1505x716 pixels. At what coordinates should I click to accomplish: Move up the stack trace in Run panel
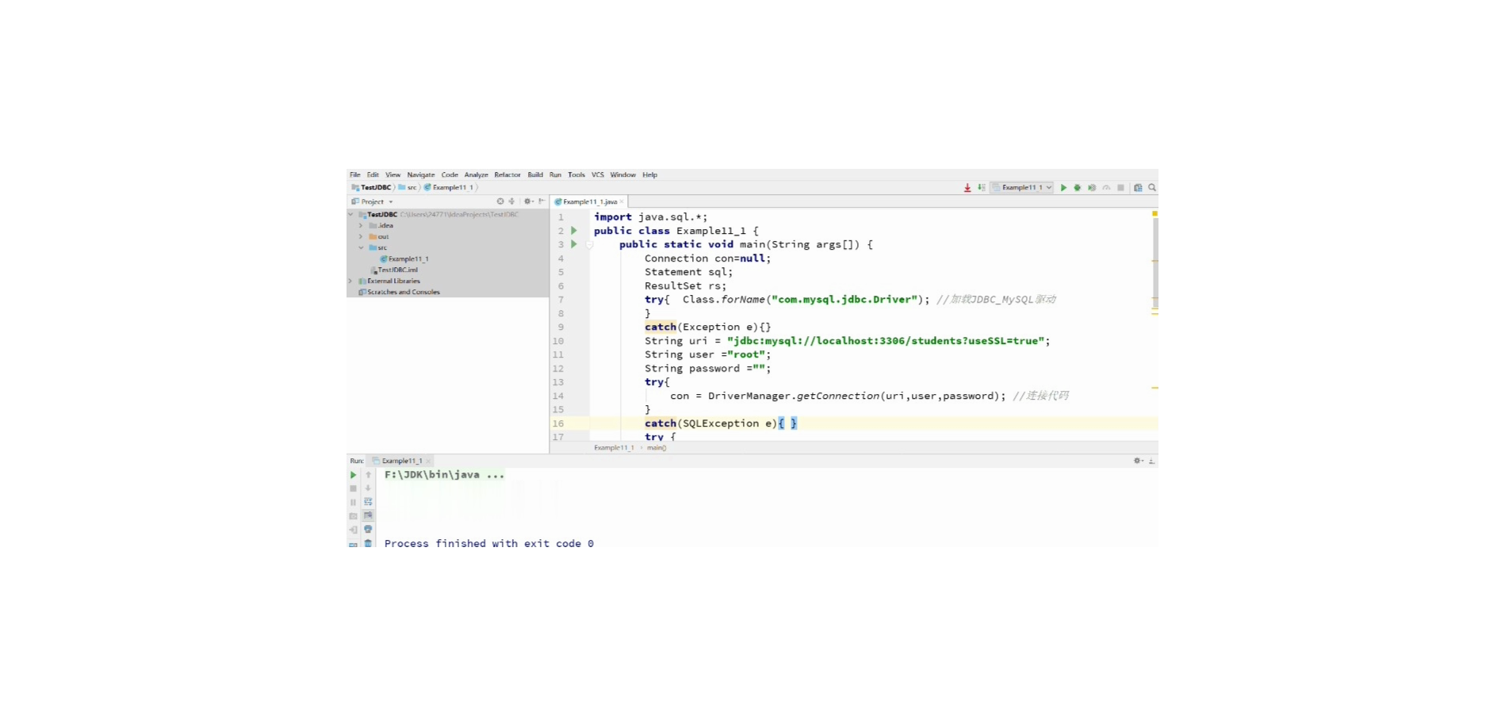click(368, 475)
